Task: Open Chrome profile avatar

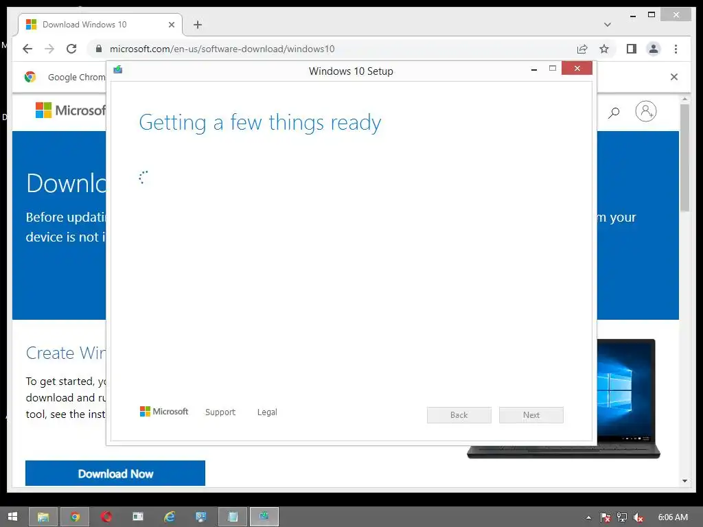Action: click(x=654, y=49)
